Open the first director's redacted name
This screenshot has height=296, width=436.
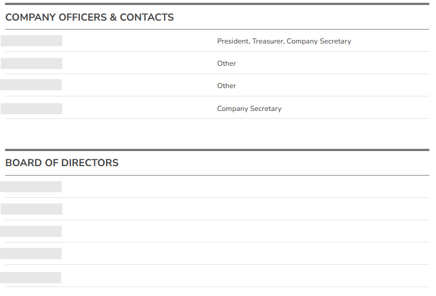coord(31,187)
